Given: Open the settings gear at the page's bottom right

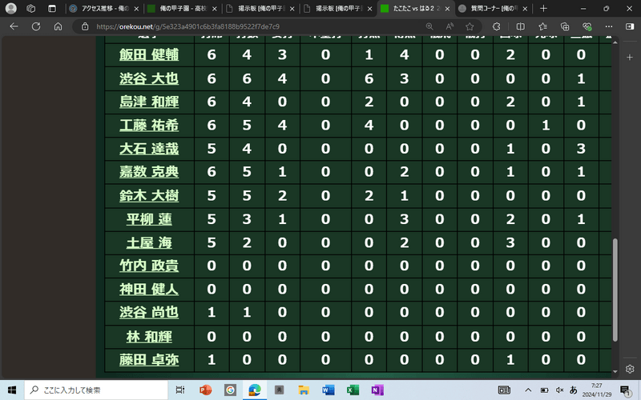Looking at the screenshot, I should pyautogui.click(x=630, y=370).
